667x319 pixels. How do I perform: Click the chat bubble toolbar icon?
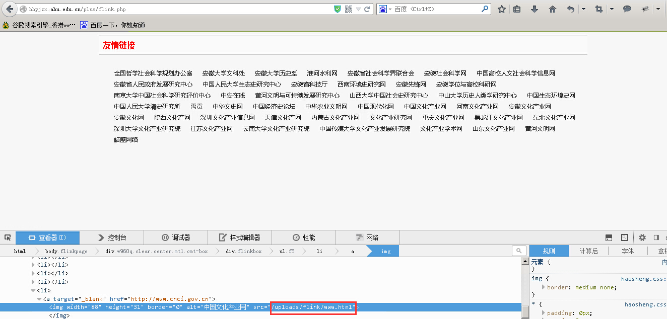[627, 9]
